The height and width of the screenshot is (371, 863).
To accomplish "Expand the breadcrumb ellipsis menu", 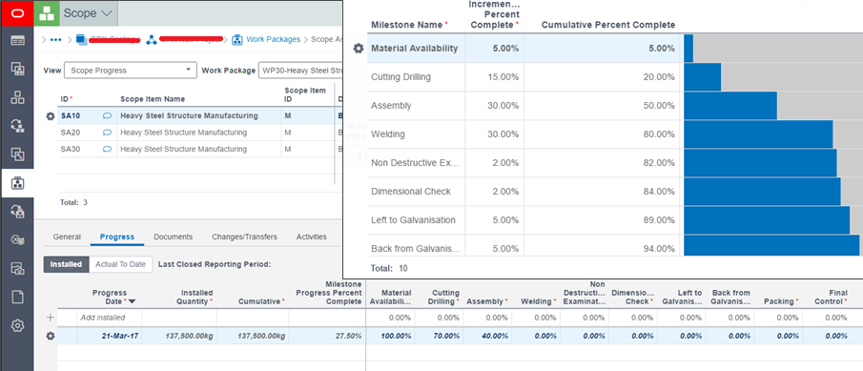I will click(55, 40).
